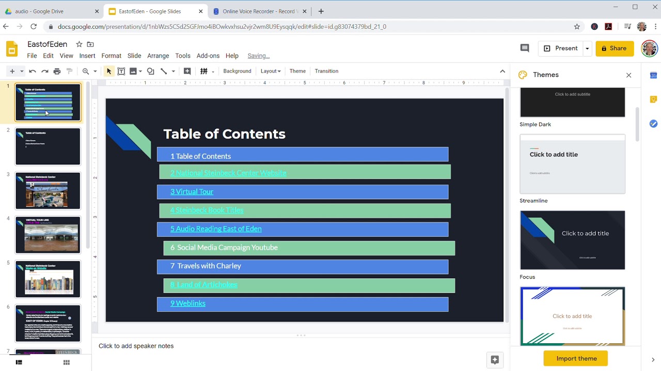Star the EastofEden presentation

[79, 44]
